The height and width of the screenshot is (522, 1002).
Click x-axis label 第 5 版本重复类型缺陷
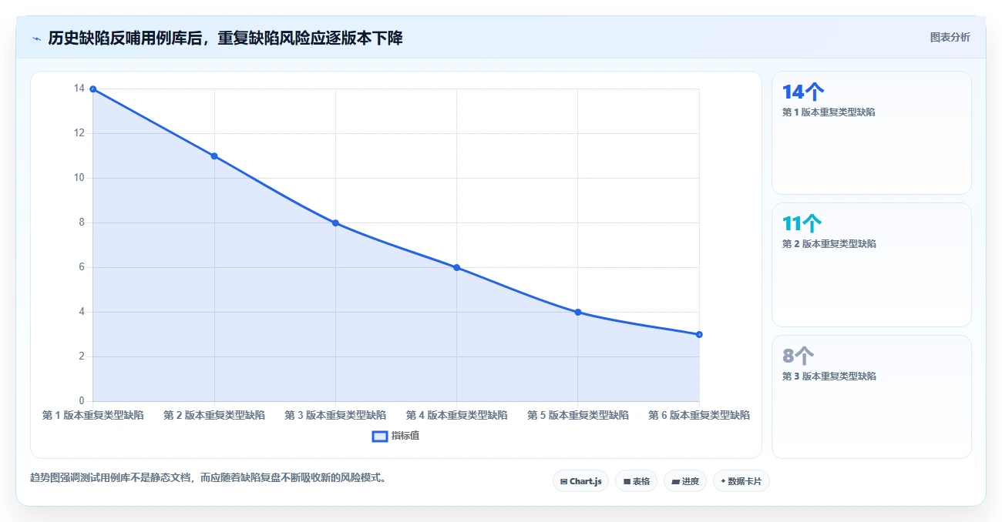pos(578,415)
